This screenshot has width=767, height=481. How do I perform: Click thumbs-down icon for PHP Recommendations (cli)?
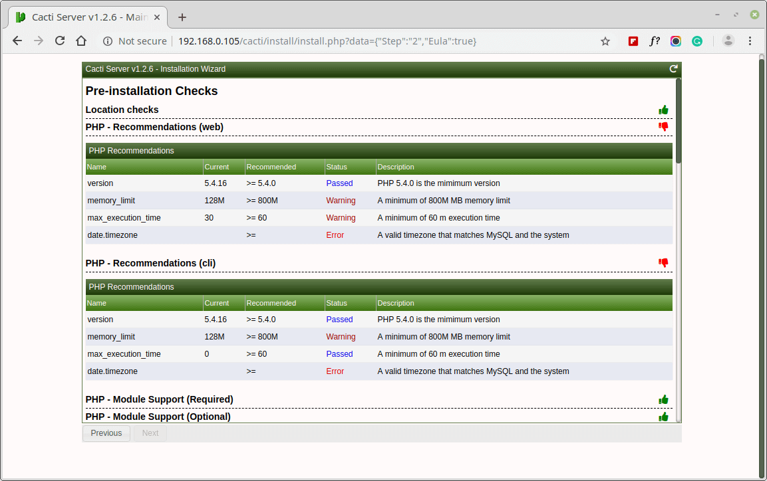663,263
